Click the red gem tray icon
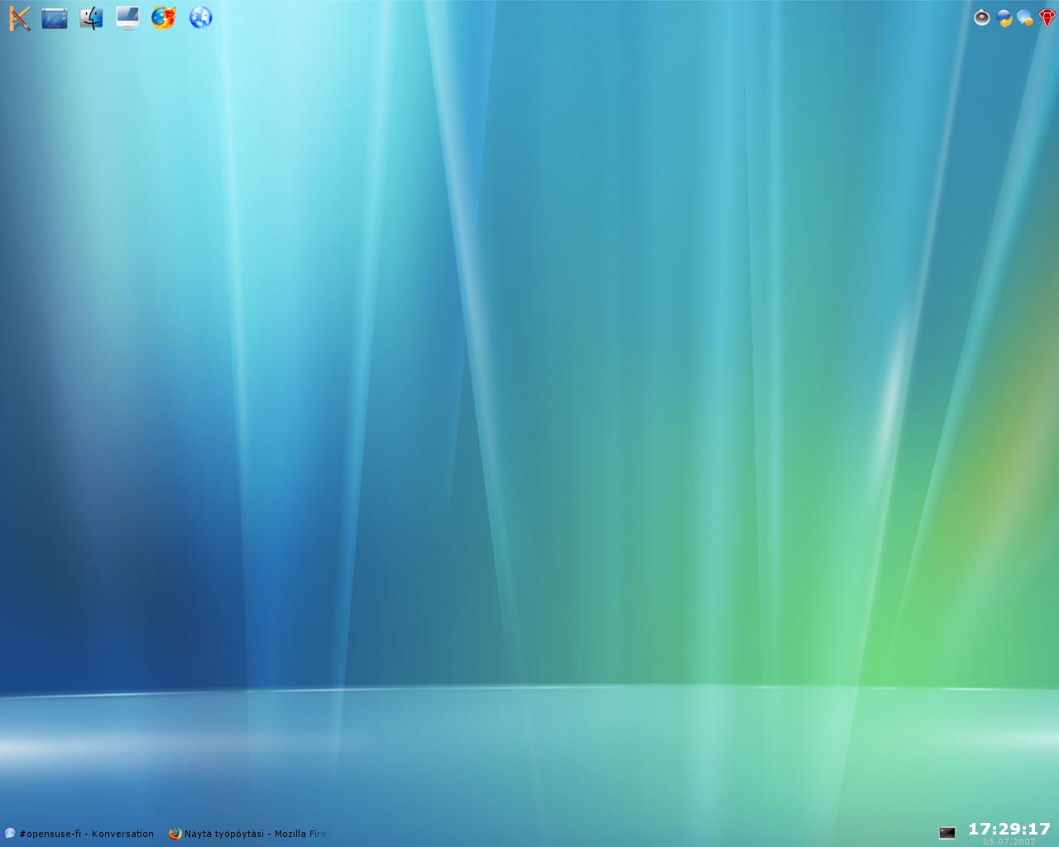Screen dimensions: 1059x847 point(1047,17)
